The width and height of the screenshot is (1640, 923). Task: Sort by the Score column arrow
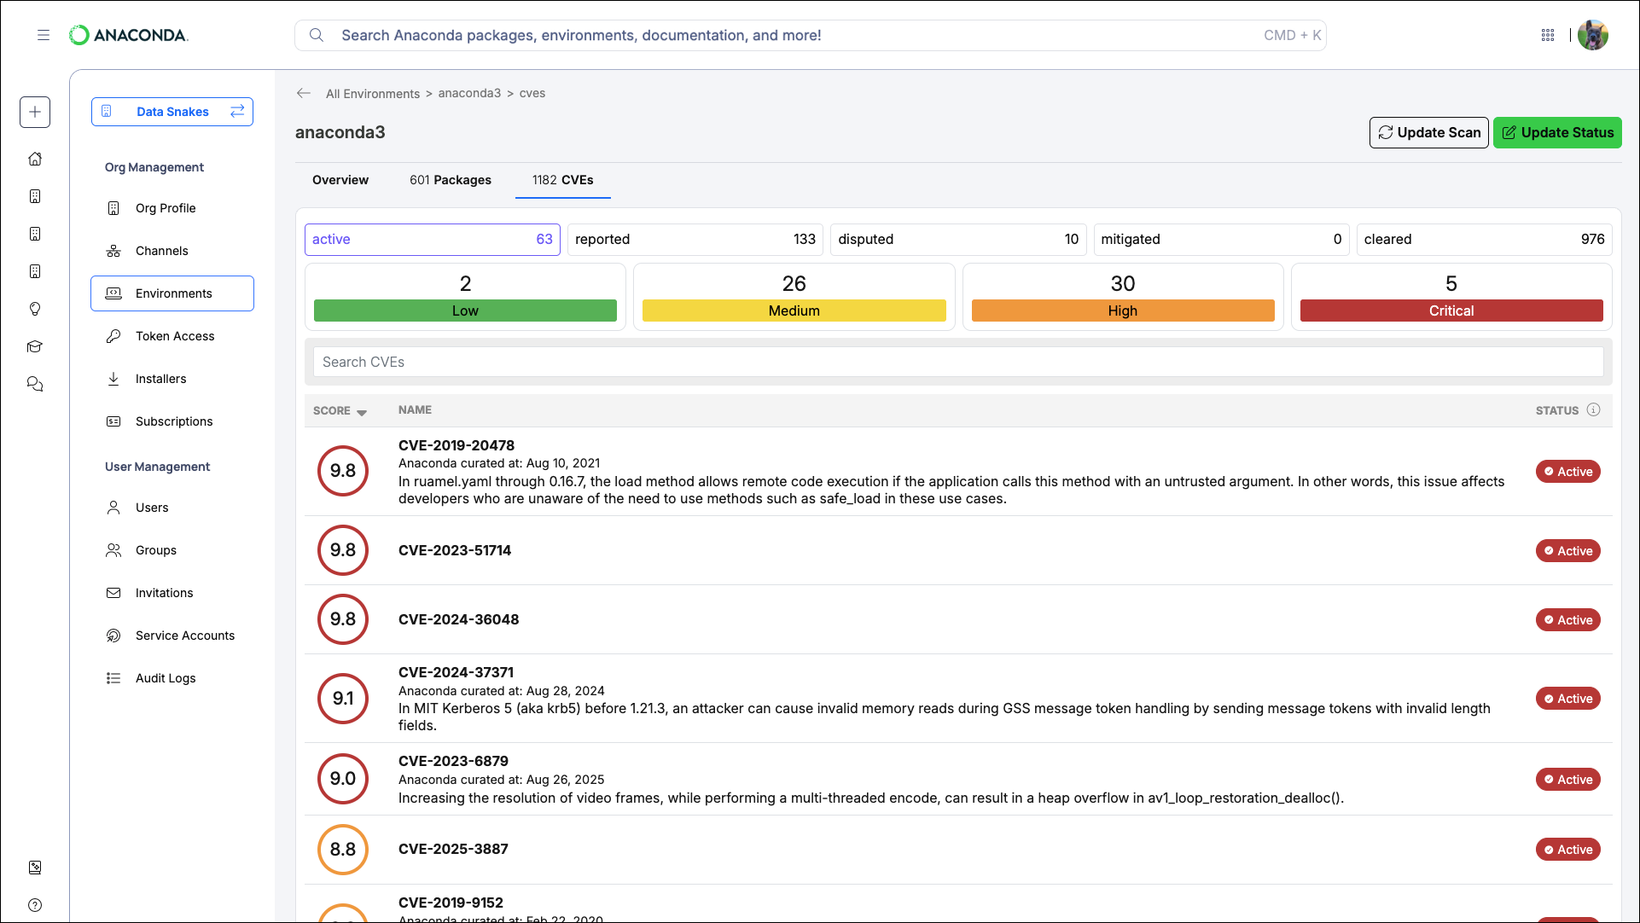pos(362,412)
